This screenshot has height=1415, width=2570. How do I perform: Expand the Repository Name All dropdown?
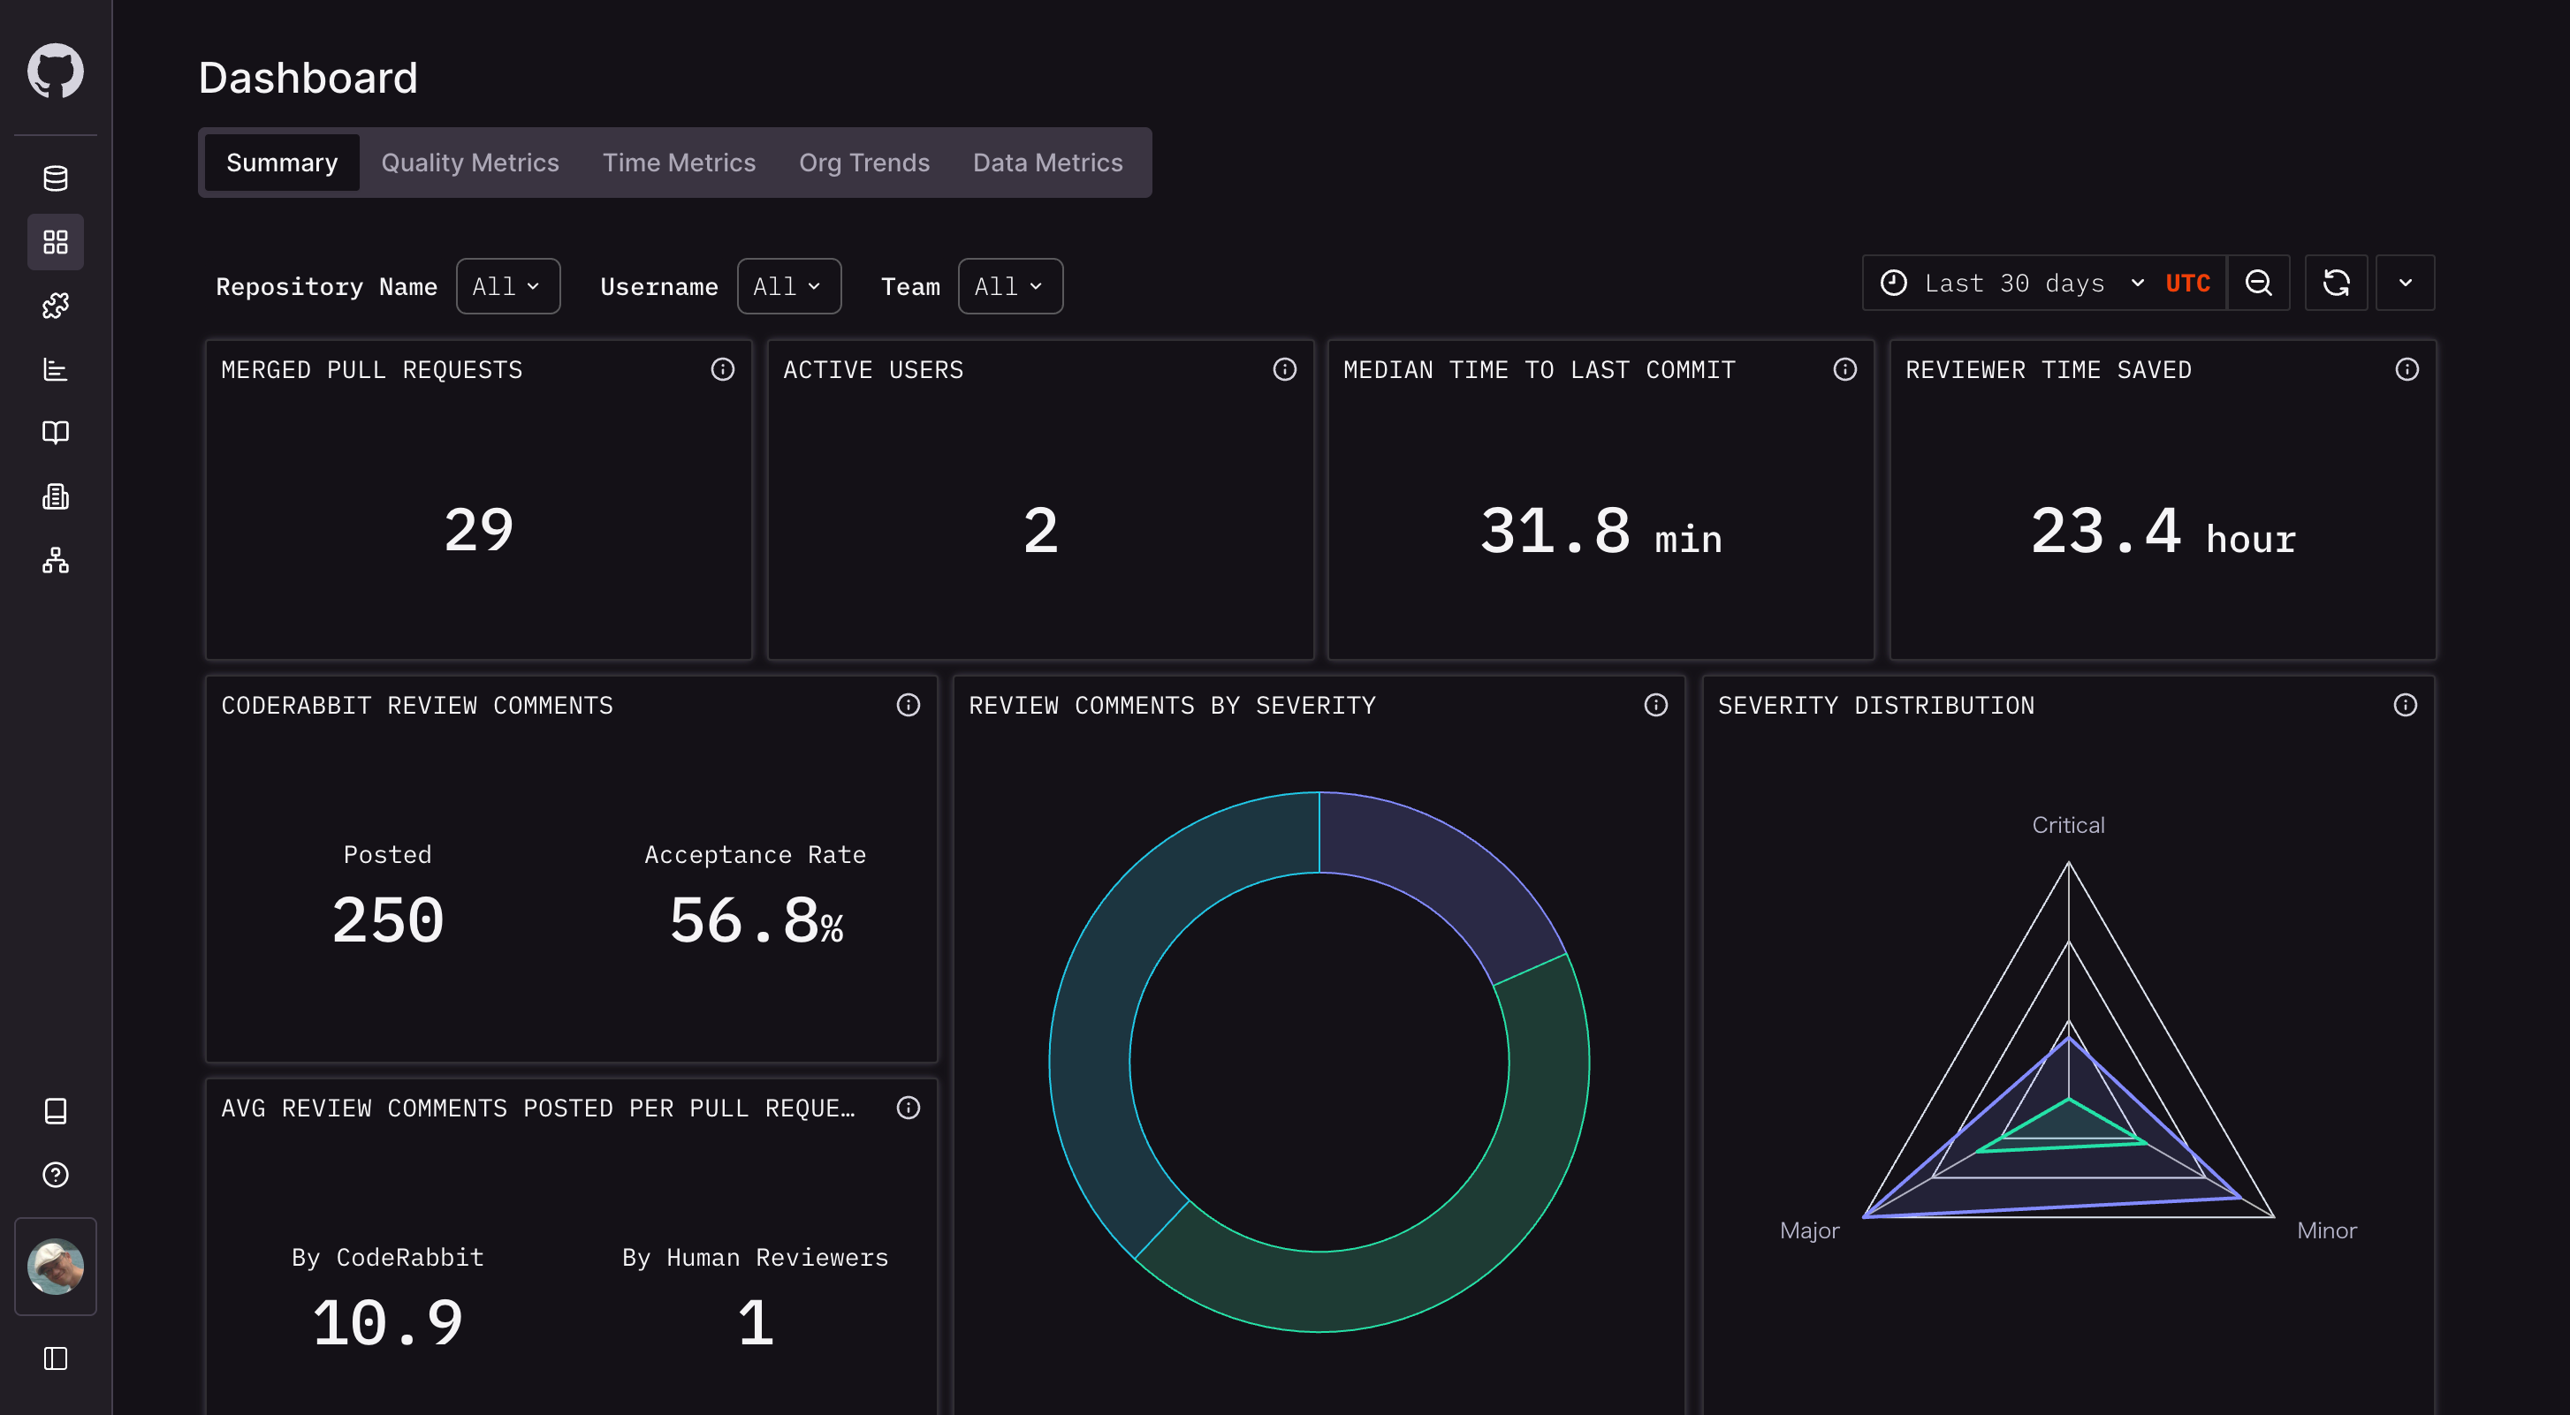pos(506,286)
